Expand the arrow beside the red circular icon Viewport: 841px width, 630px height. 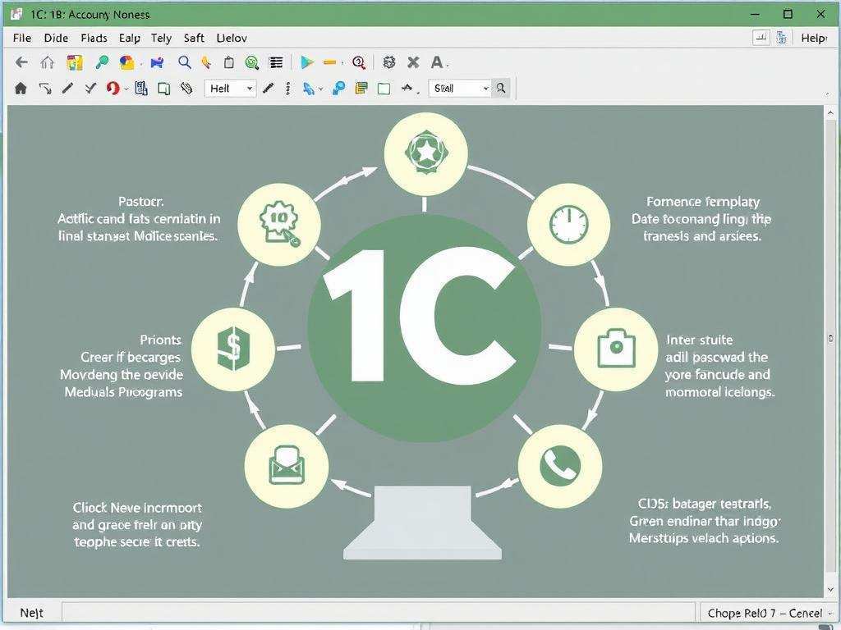(x=126, y=89)
